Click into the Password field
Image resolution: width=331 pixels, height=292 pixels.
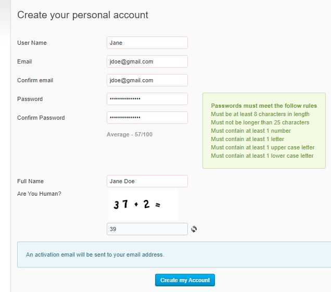pos(147,99)
